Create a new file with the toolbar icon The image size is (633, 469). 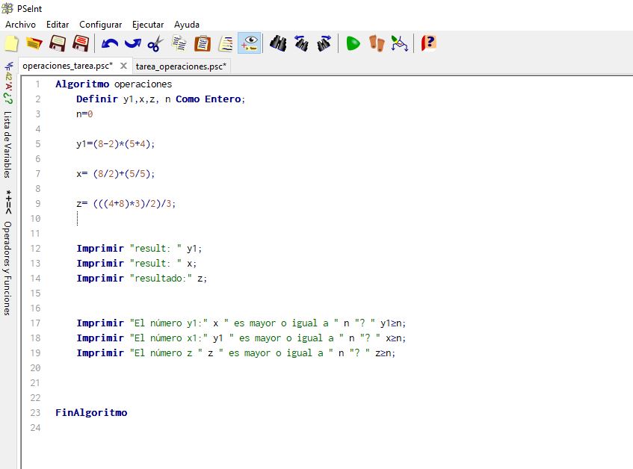[x=11, y=43]
